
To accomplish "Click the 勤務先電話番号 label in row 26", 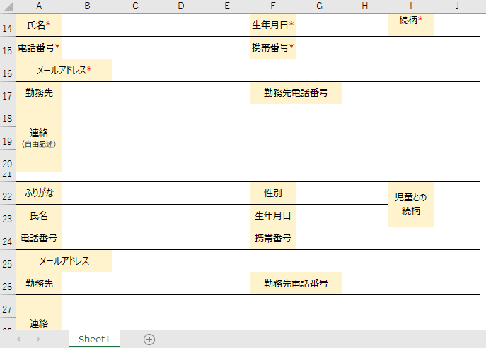I will [296, 283].
